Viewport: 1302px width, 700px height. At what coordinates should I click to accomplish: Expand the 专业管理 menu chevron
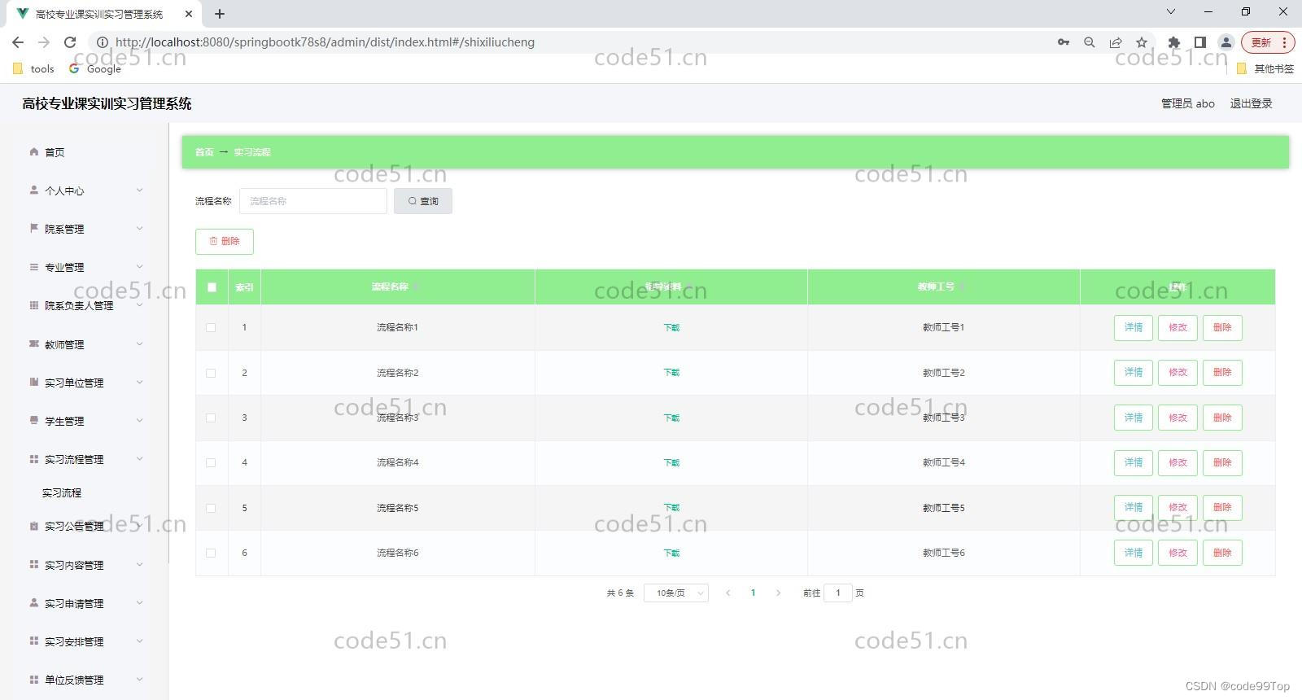coord(139,267)
